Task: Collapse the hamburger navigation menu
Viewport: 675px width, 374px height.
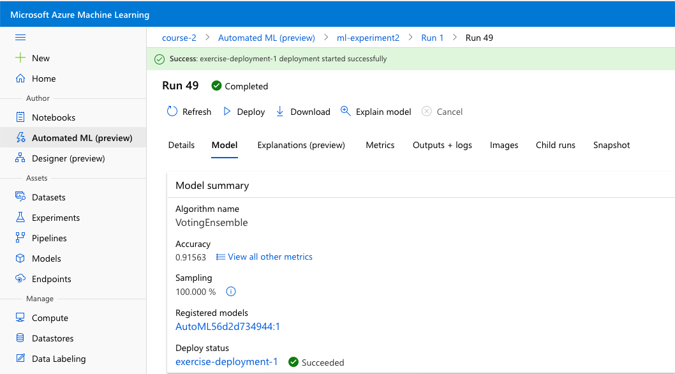Action: (x=20, y=38)
